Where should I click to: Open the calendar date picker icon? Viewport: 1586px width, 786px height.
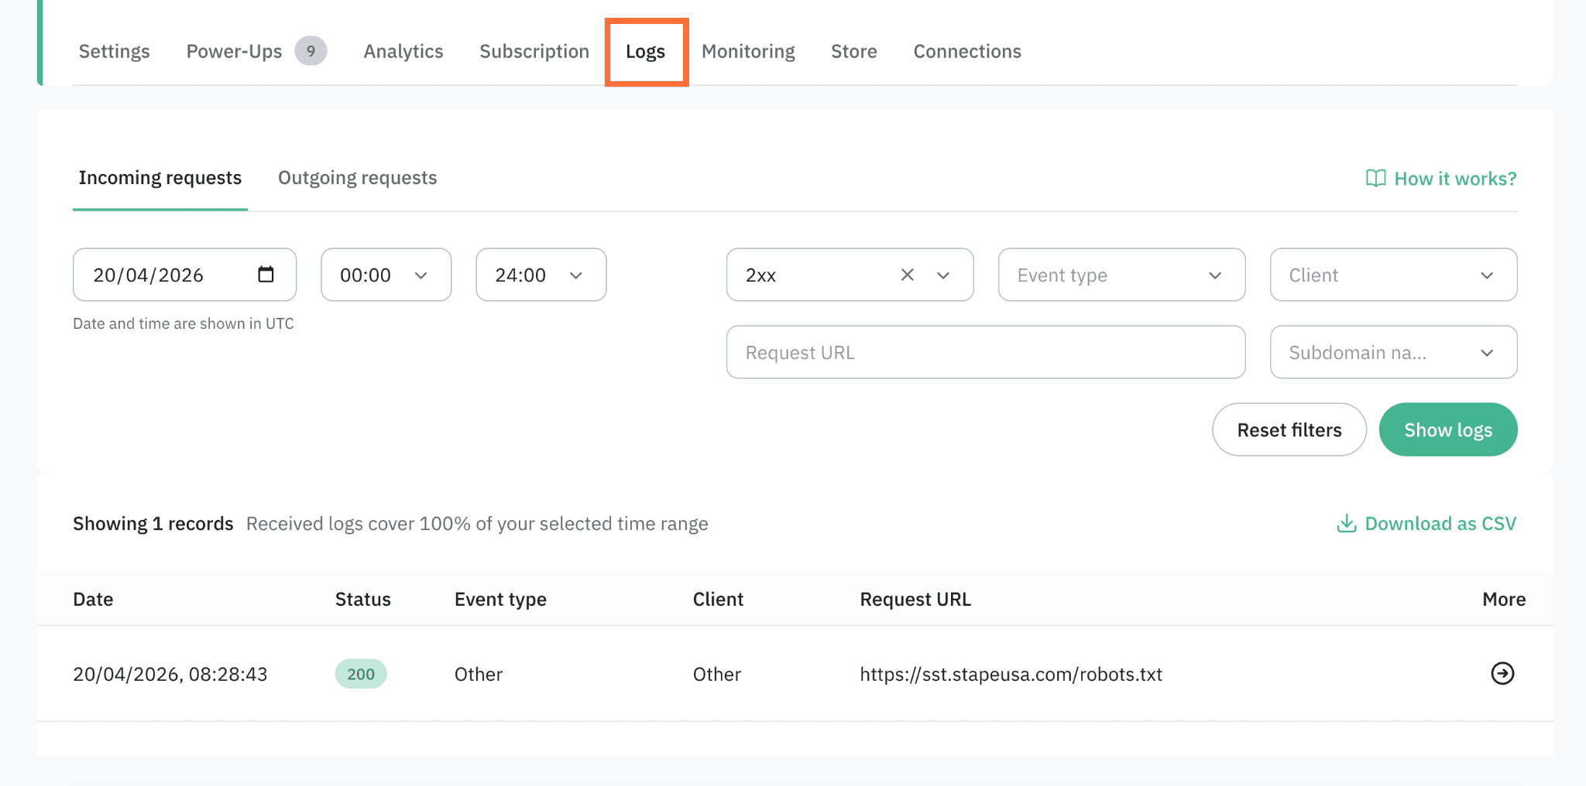point(266,275)
